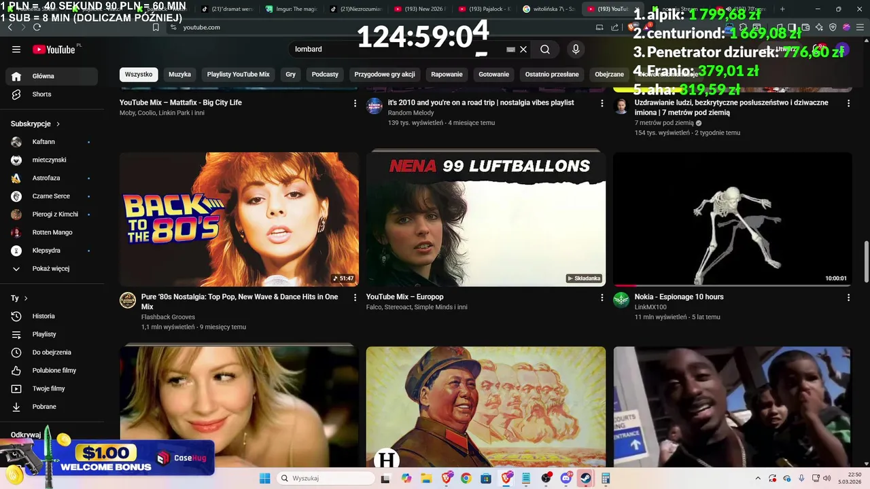Open options for Nokia Espionage 10 hours
Image resolution: width=870 pixels, height=489 pixels.
click(848, 297)
